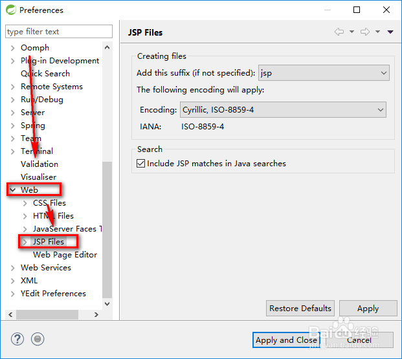402x359 pixels.
Task: Open the Encoding dropdown
Action: pyautogui.click(x=282, y=110)
